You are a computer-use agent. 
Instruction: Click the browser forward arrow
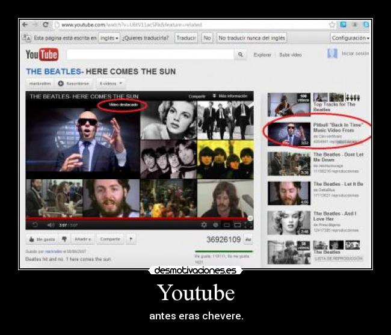(x=35, y=25)
